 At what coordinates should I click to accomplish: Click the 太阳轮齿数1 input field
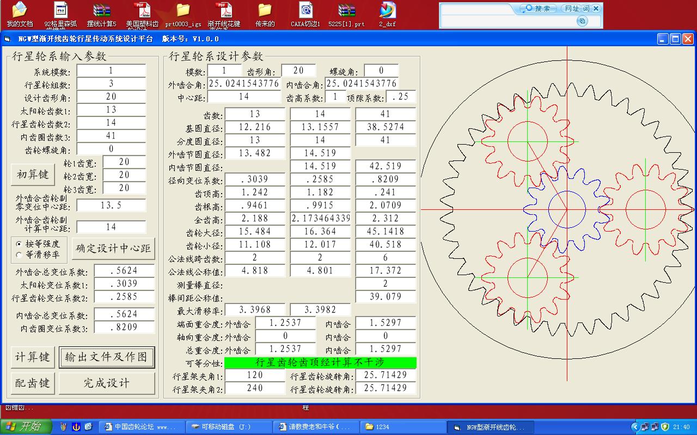pyautogui.click(x=111, y=110)
